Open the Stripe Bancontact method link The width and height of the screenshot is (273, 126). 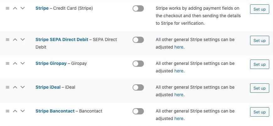[x=55, y=111]
